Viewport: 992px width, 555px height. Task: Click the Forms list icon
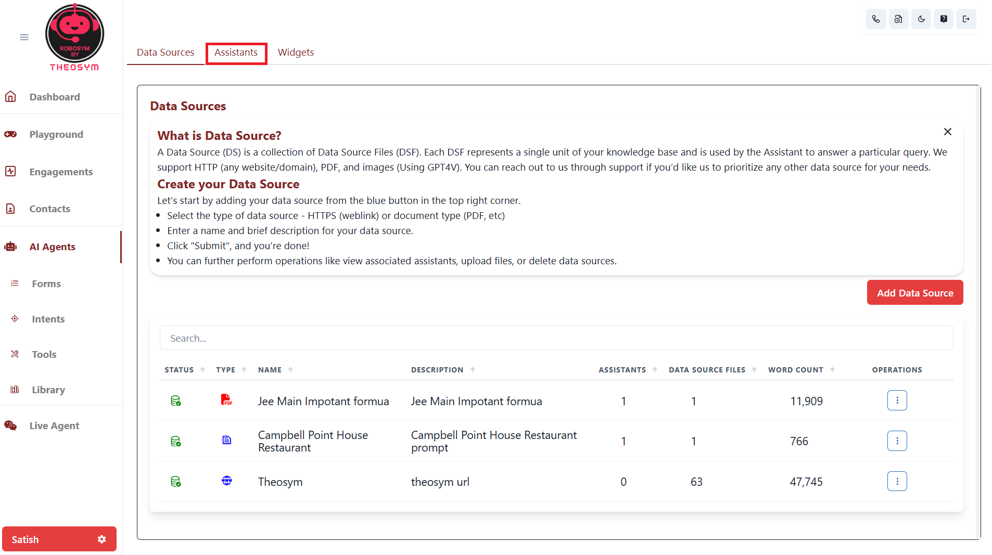[x=15, y=283]
